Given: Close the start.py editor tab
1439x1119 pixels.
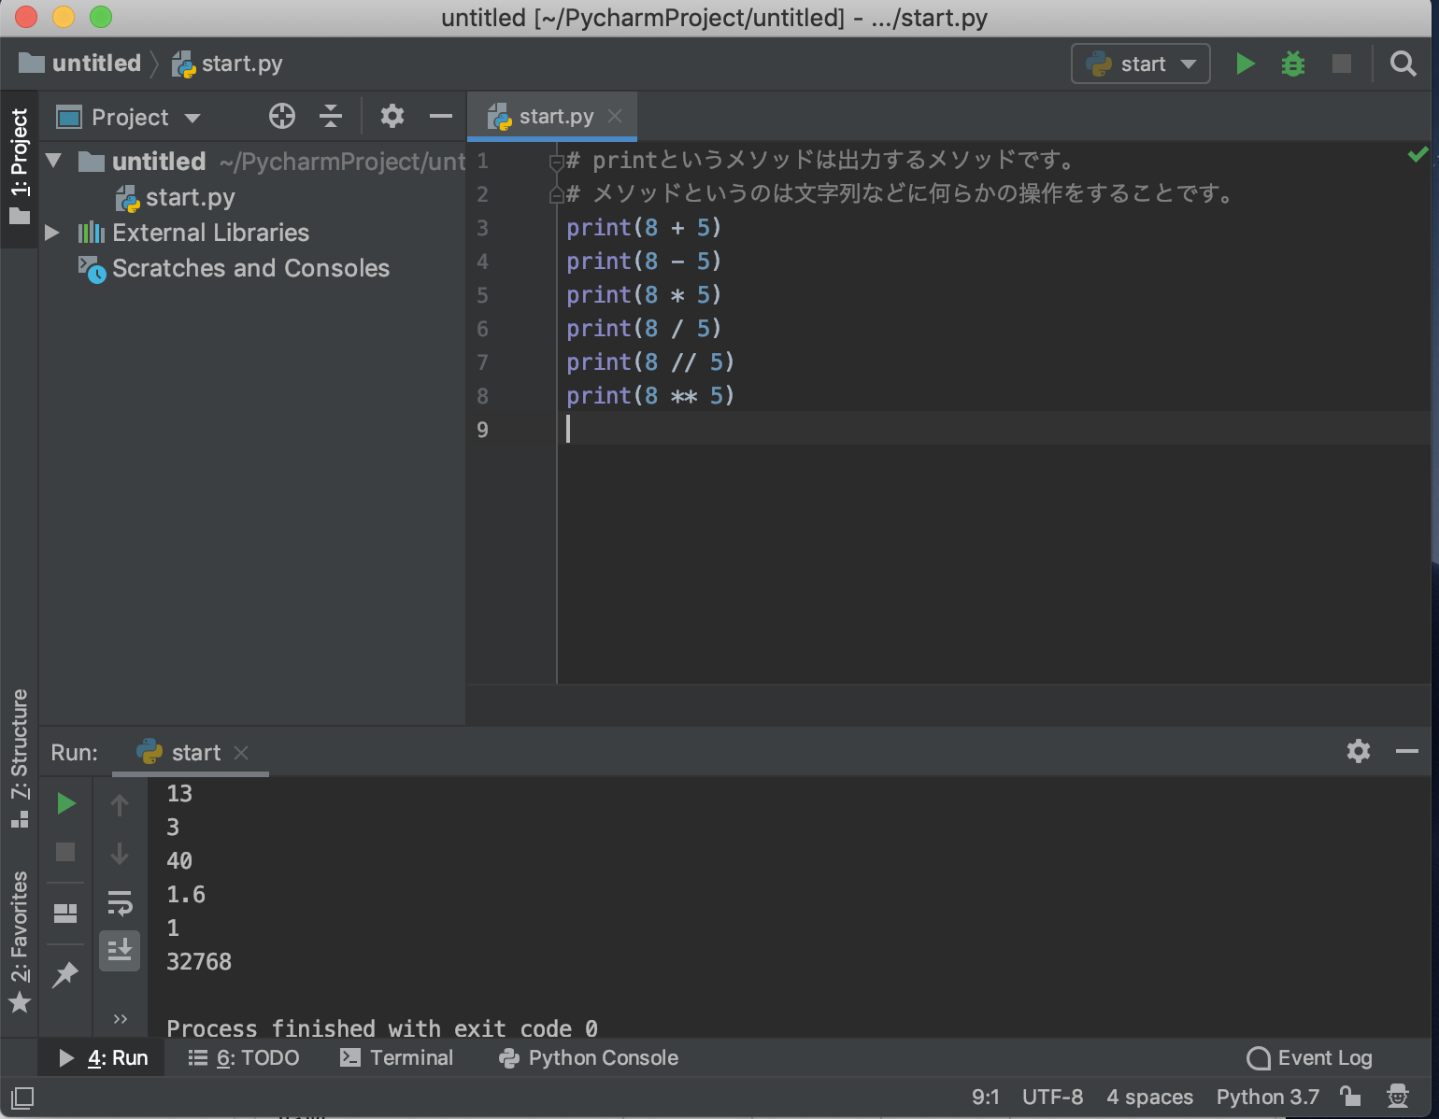Looking at the screenshot, I should click(x=615, y=116).
